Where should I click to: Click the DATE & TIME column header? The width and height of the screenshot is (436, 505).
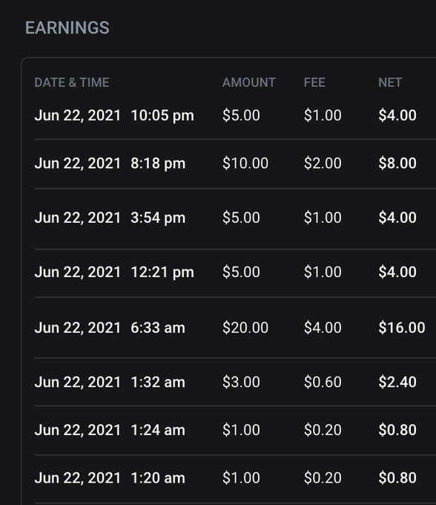tap(72, 82)
